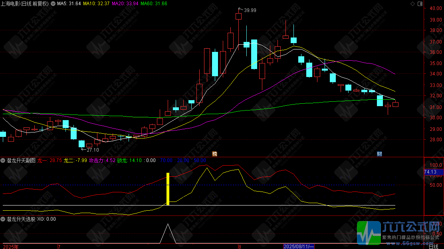Screen dimensions: 444x249
Task: Click the 2025/08/11/一 date tag
Action: coord(299,247)
